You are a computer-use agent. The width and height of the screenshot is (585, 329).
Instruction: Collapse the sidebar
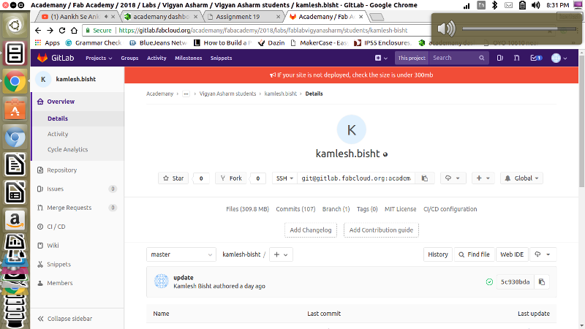tap(65, 319)
